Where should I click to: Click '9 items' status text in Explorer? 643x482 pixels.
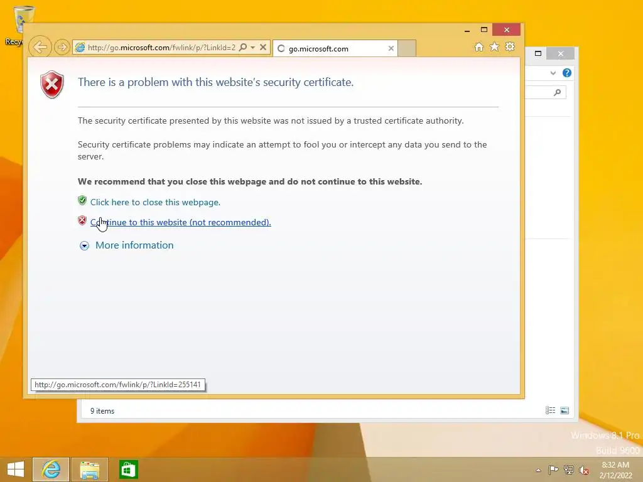[102, 411]
